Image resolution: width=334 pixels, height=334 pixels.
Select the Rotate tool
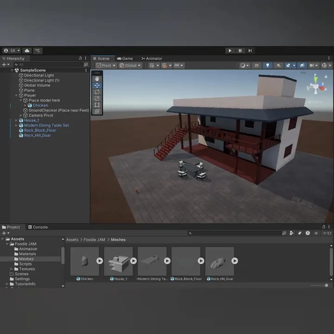97,92
